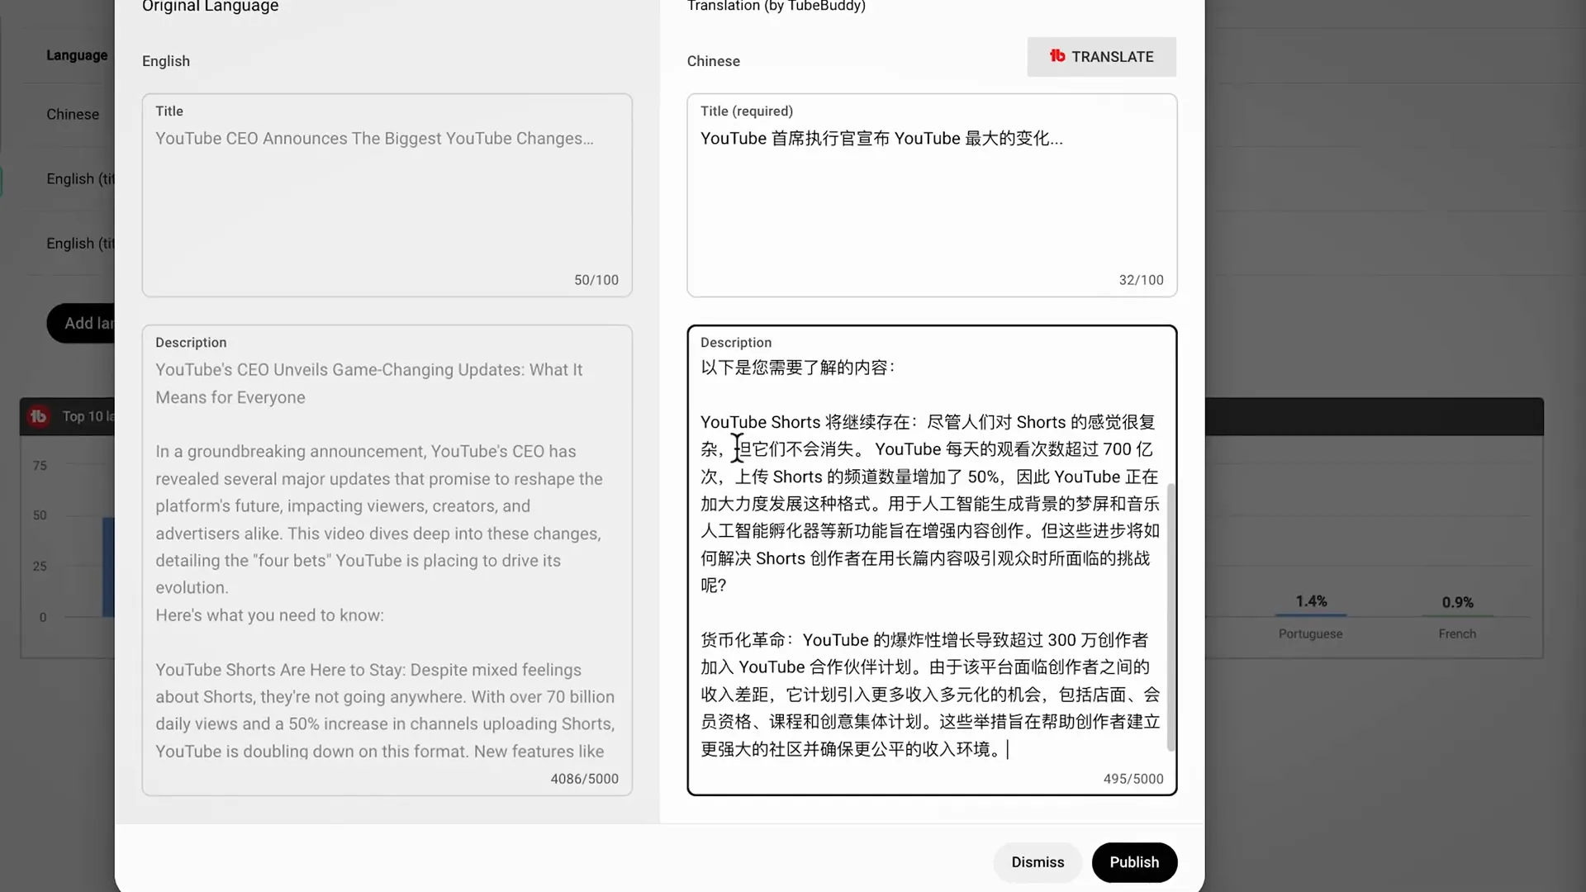Image resolution: width=1586 pixels, height=892 pixels.
Task: Select Language in the languages list header
Action: pos(76,55)
